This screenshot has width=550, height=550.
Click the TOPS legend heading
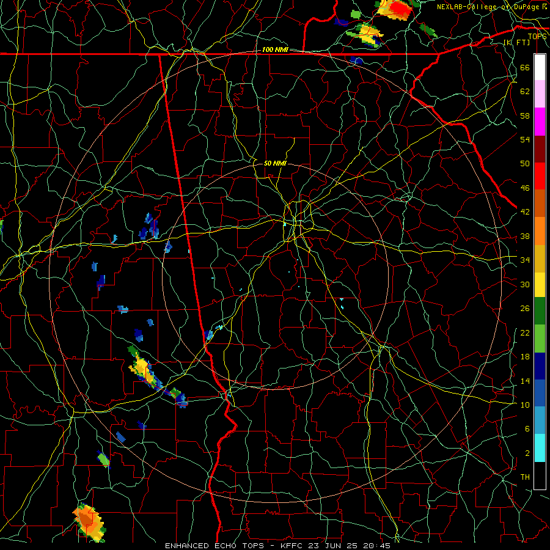pyautogui.click(x=537, y=36)
